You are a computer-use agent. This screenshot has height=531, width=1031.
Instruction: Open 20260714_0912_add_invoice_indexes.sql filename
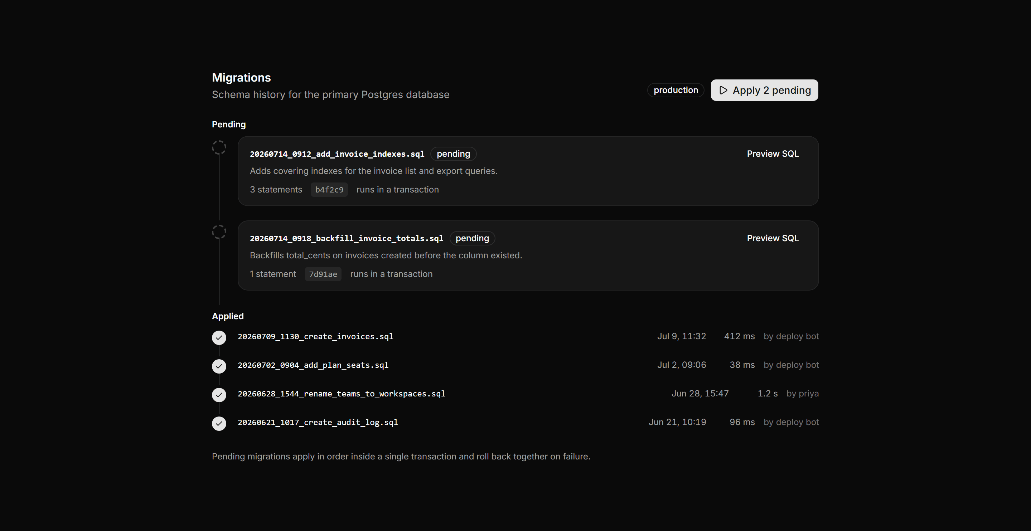(x=337, y=154)
